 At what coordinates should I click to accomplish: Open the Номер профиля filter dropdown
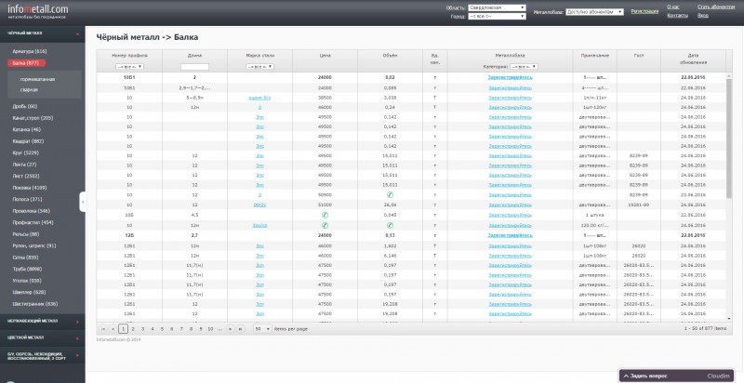129,67
